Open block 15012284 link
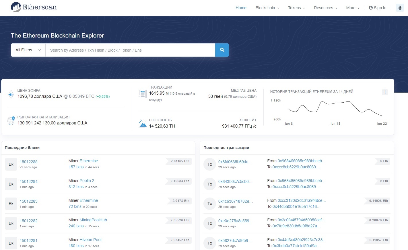Viewport: 408px width, 250px height. click(29, 181)
